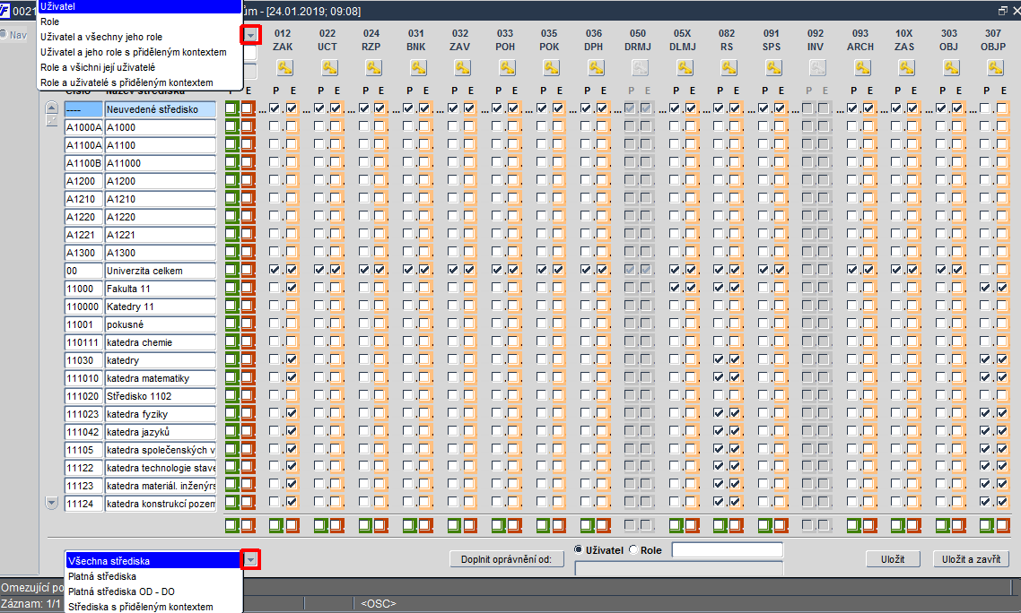The width and height of the screenshot is (1021, 613).
Task: Uncheck P for 082 RS in katedry row
Action: coord(719,359)
